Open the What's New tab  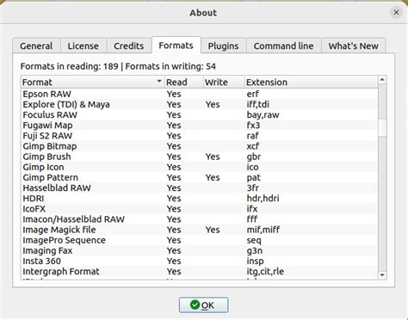[x=353, y=46]
